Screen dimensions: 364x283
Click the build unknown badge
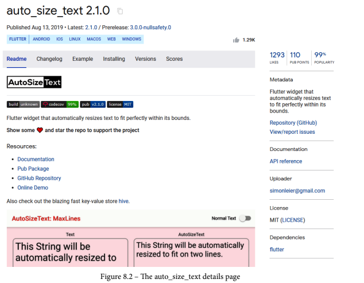[23, 104]
